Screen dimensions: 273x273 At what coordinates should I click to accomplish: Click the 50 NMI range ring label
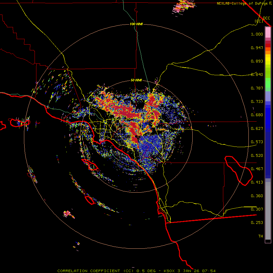tap(136, 80)
